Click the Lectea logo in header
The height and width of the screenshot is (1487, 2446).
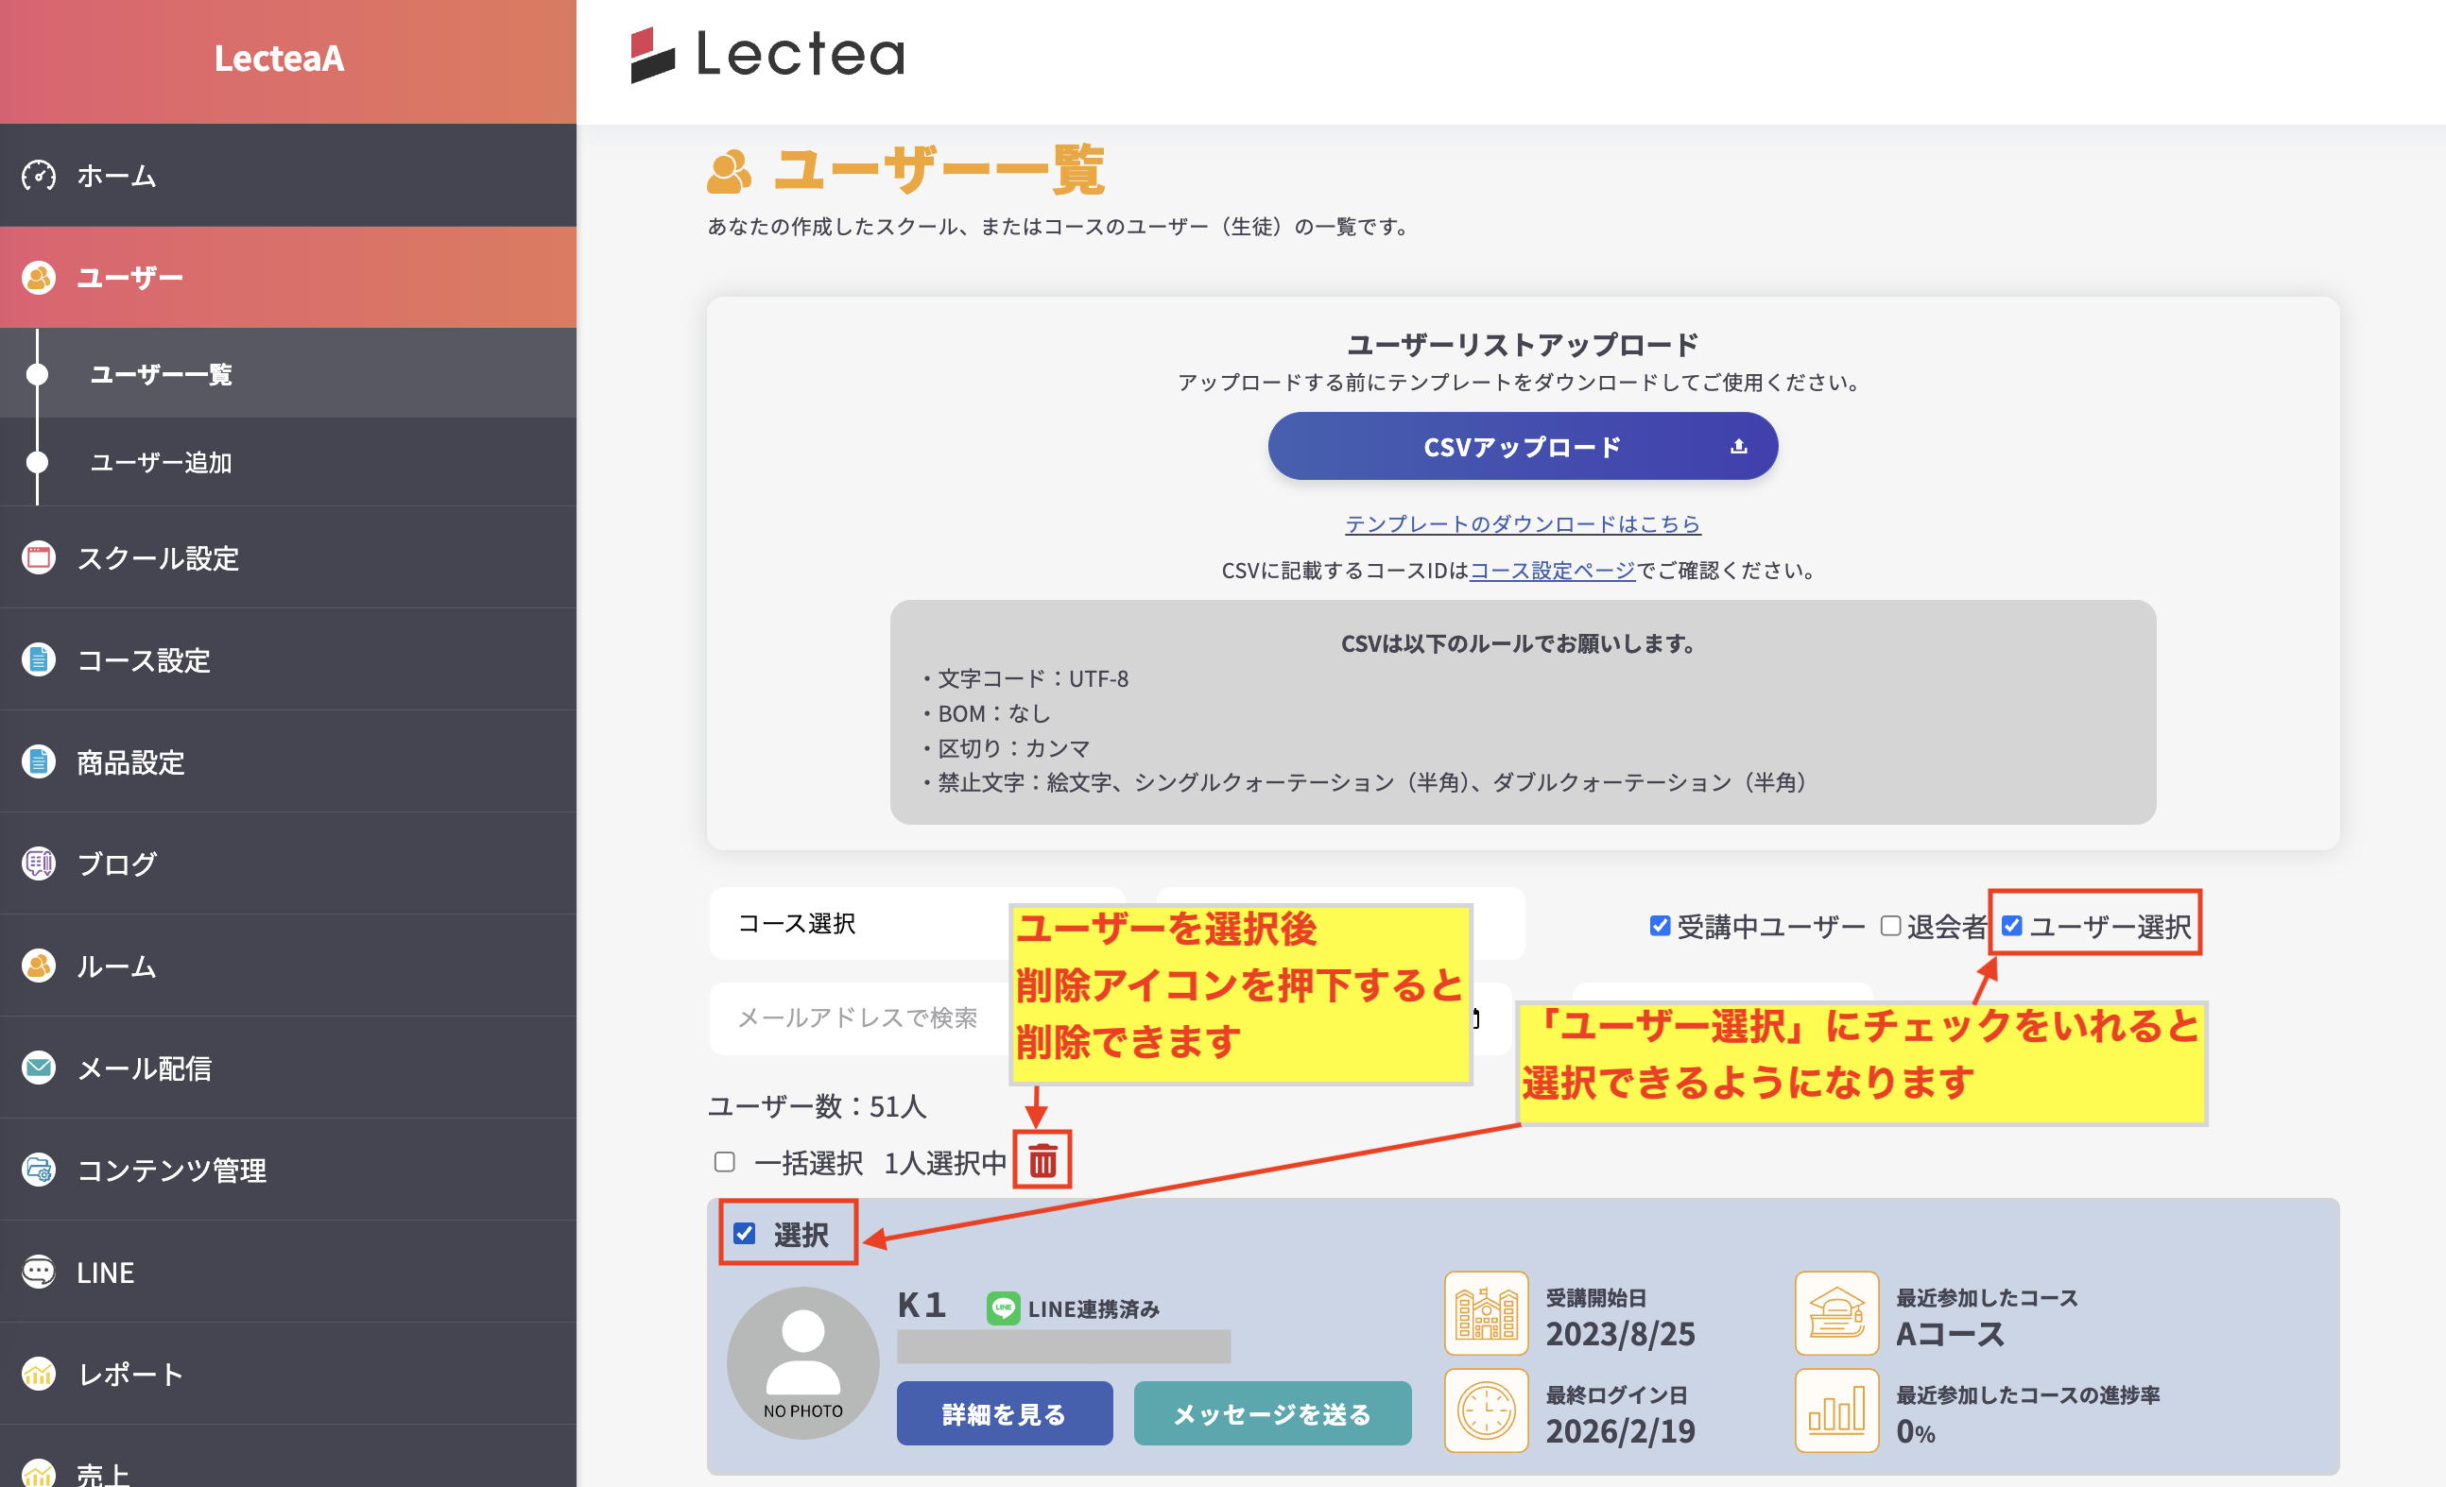tap(767, 55)
